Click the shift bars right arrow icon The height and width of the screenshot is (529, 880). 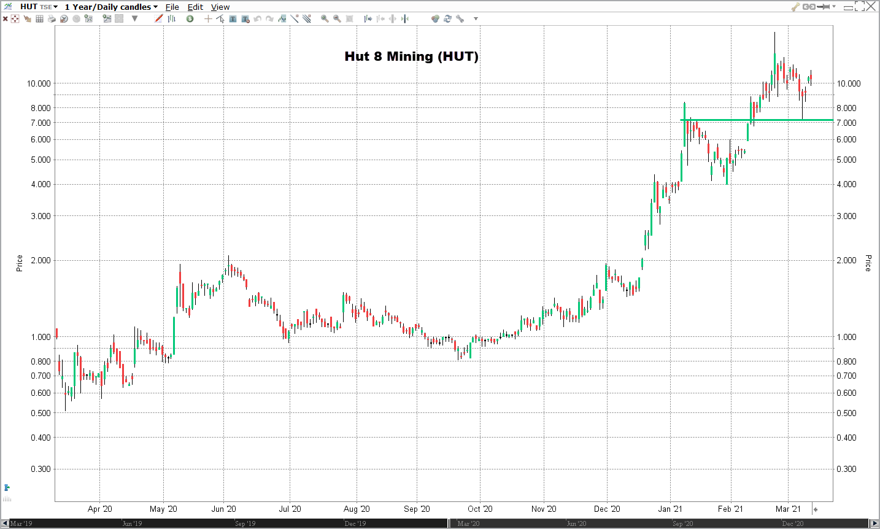(x=368, y=19)
